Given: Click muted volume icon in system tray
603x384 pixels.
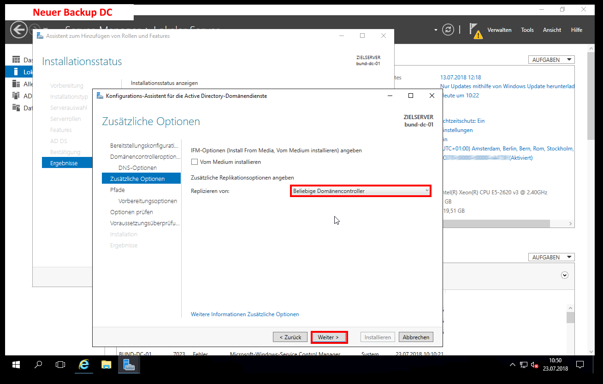Looking at the screenshot, I should pyautogui.click(x=535, y=365).
